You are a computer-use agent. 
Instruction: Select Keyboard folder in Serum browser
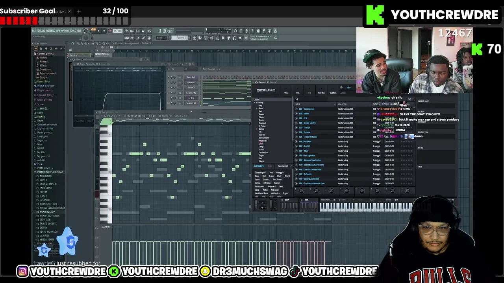pyautogui.click(x=263, y=140)
